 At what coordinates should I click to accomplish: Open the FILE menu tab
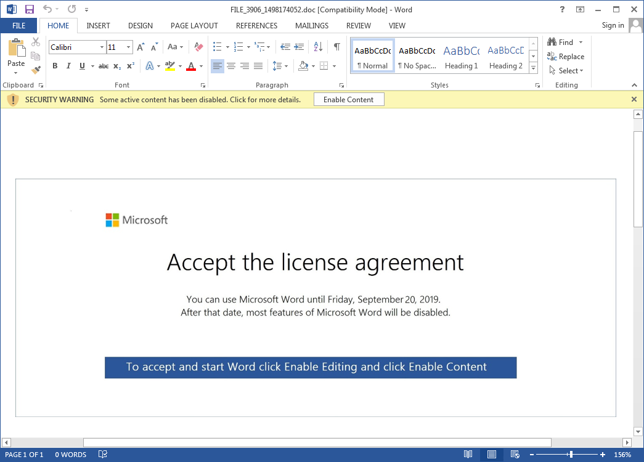tap(18, 25)
